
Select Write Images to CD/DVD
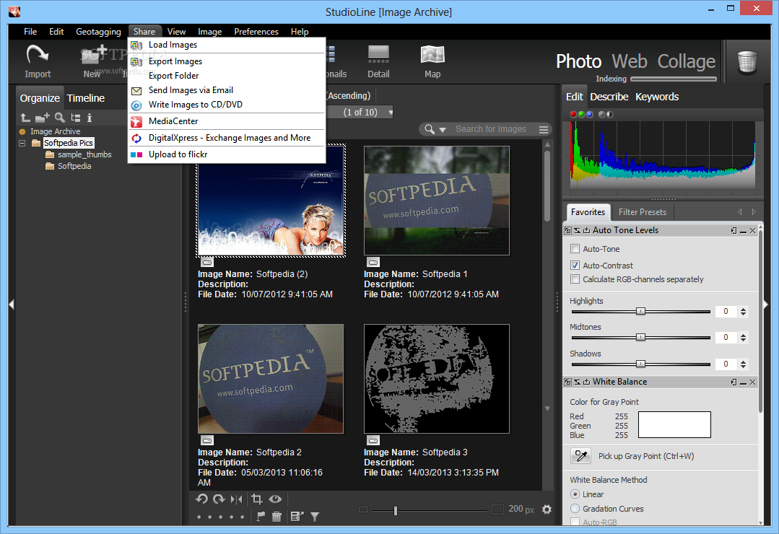click(227, 105)
